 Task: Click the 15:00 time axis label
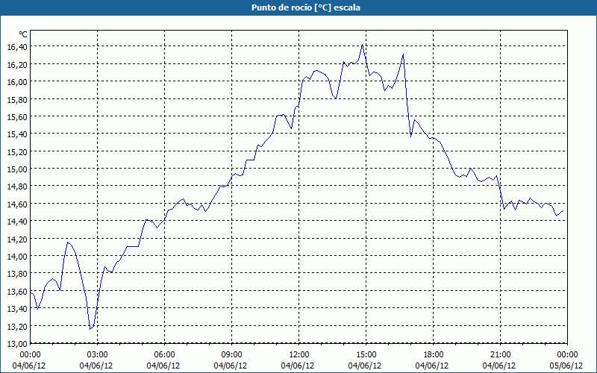(366, 355)
